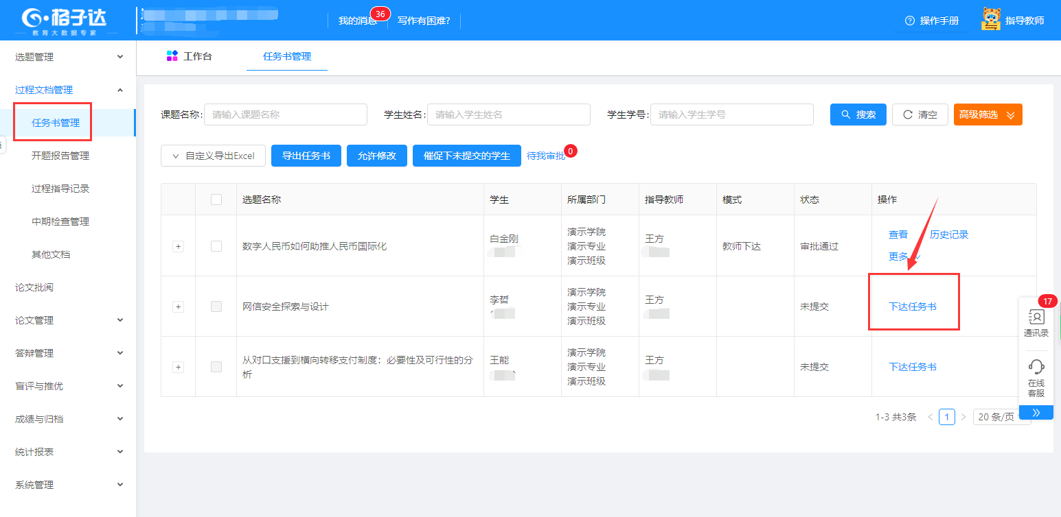Click the 课题名称 input field

tap(285, 115)
